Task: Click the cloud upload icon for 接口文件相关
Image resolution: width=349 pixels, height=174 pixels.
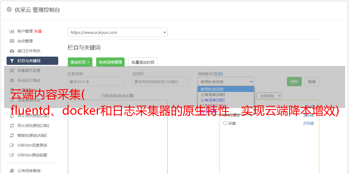Action: (x=12, y=51)
